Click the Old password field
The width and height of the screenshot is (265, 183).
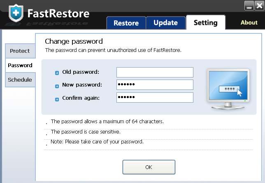(x=155, y=73)
